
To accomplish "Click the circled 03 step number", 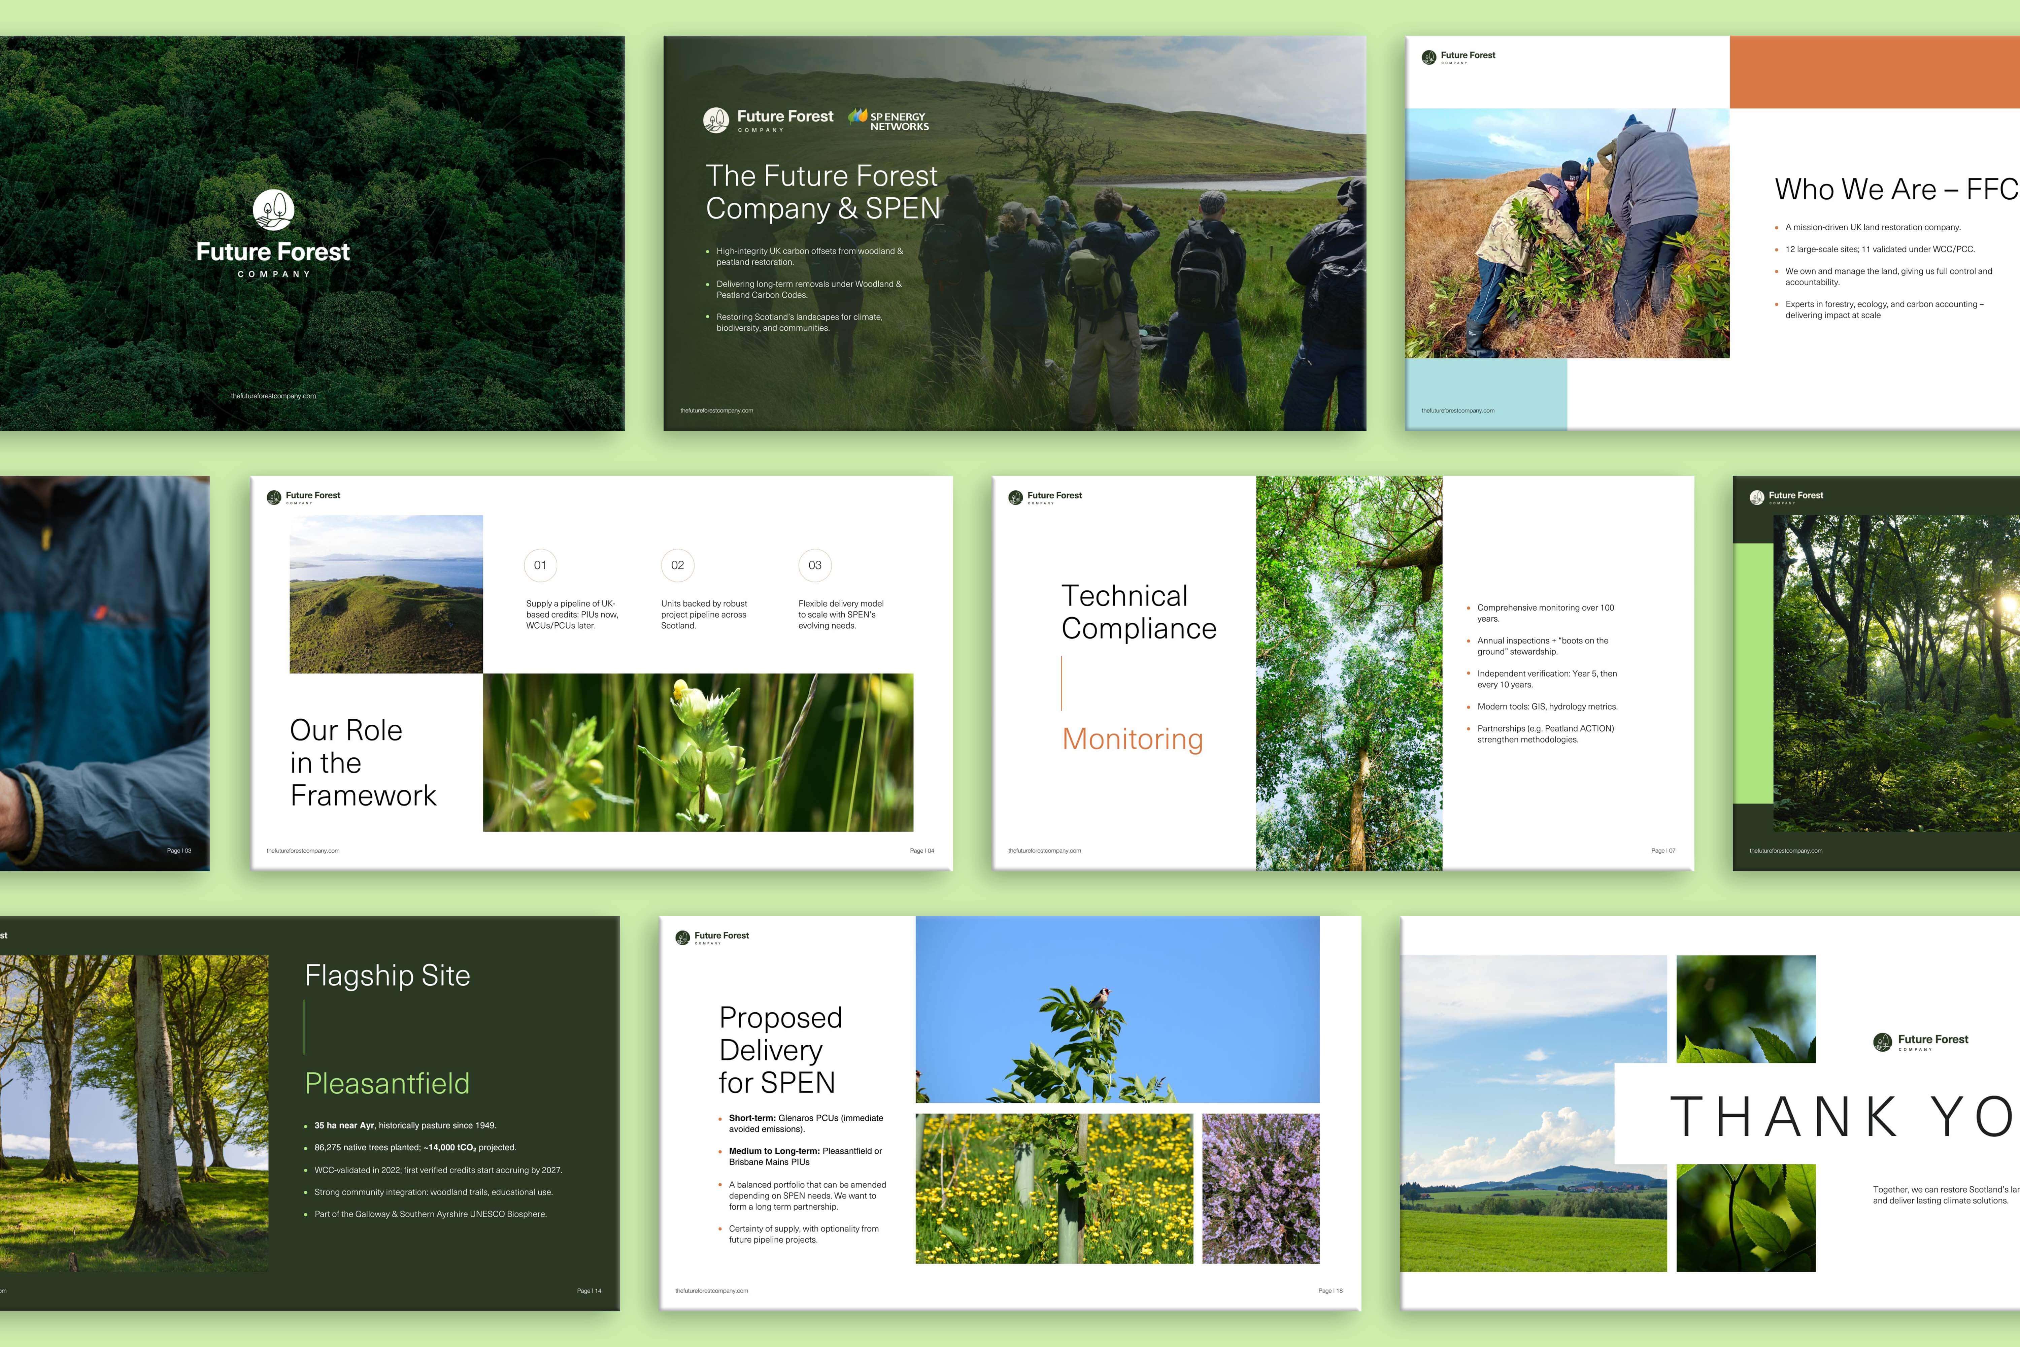I will point(815,565).
